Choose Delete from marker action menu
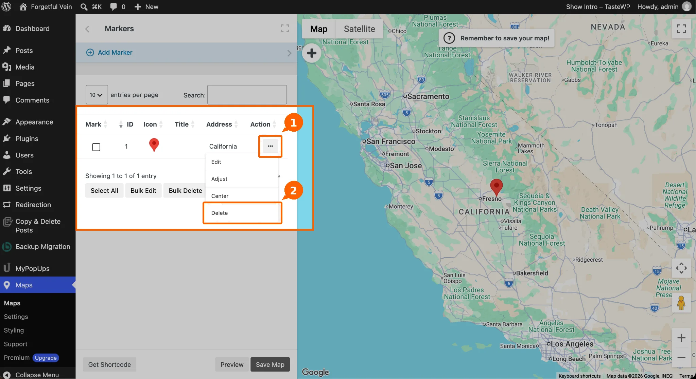This screenshot has width=696, height=379. click(x=242, y=213)
